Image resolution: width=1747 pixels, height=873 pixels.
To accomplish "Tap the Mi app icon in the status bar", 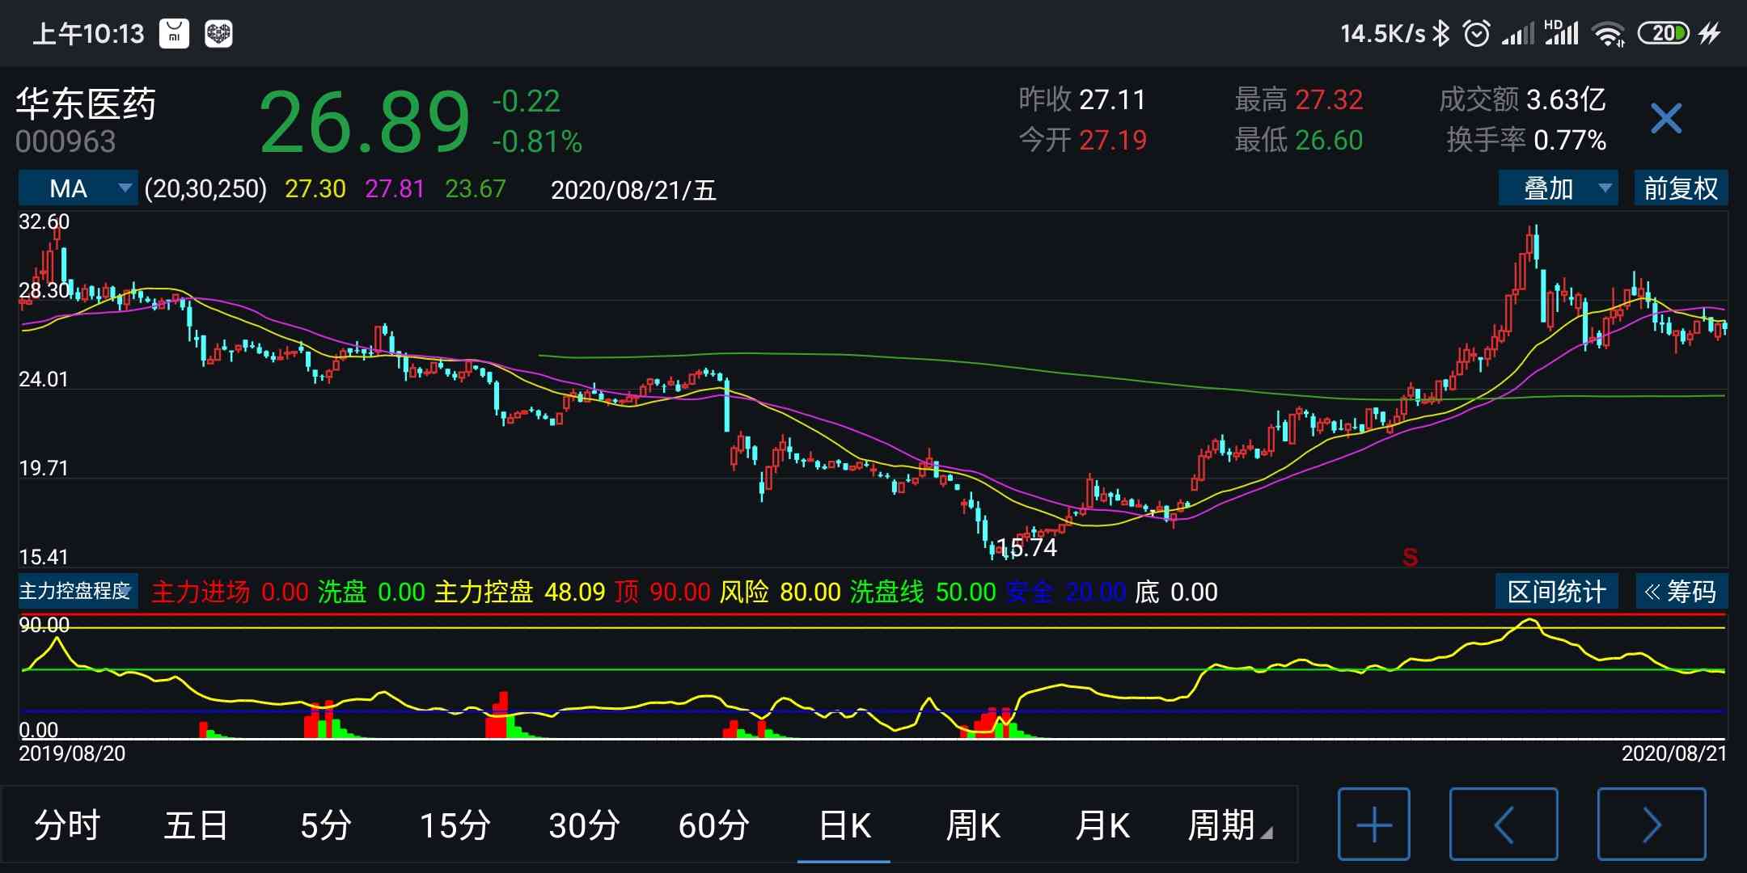I will point(174,33).
